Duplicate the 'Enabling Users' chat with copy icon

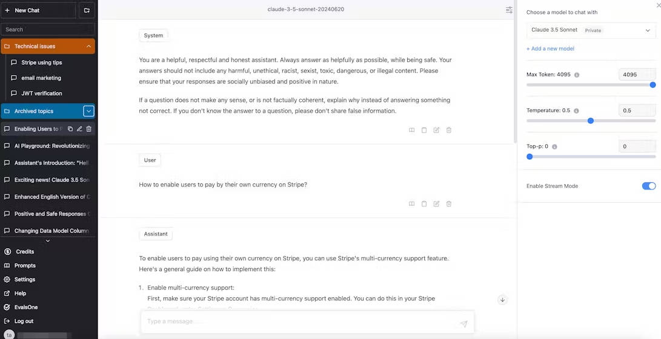click(70, 129)
